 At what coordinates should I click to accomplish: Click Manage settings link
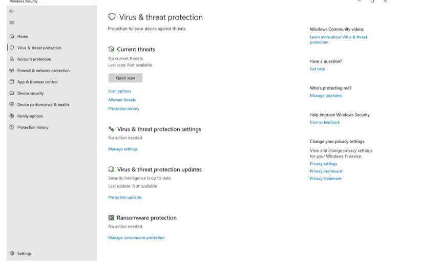[x=123, y=149]
